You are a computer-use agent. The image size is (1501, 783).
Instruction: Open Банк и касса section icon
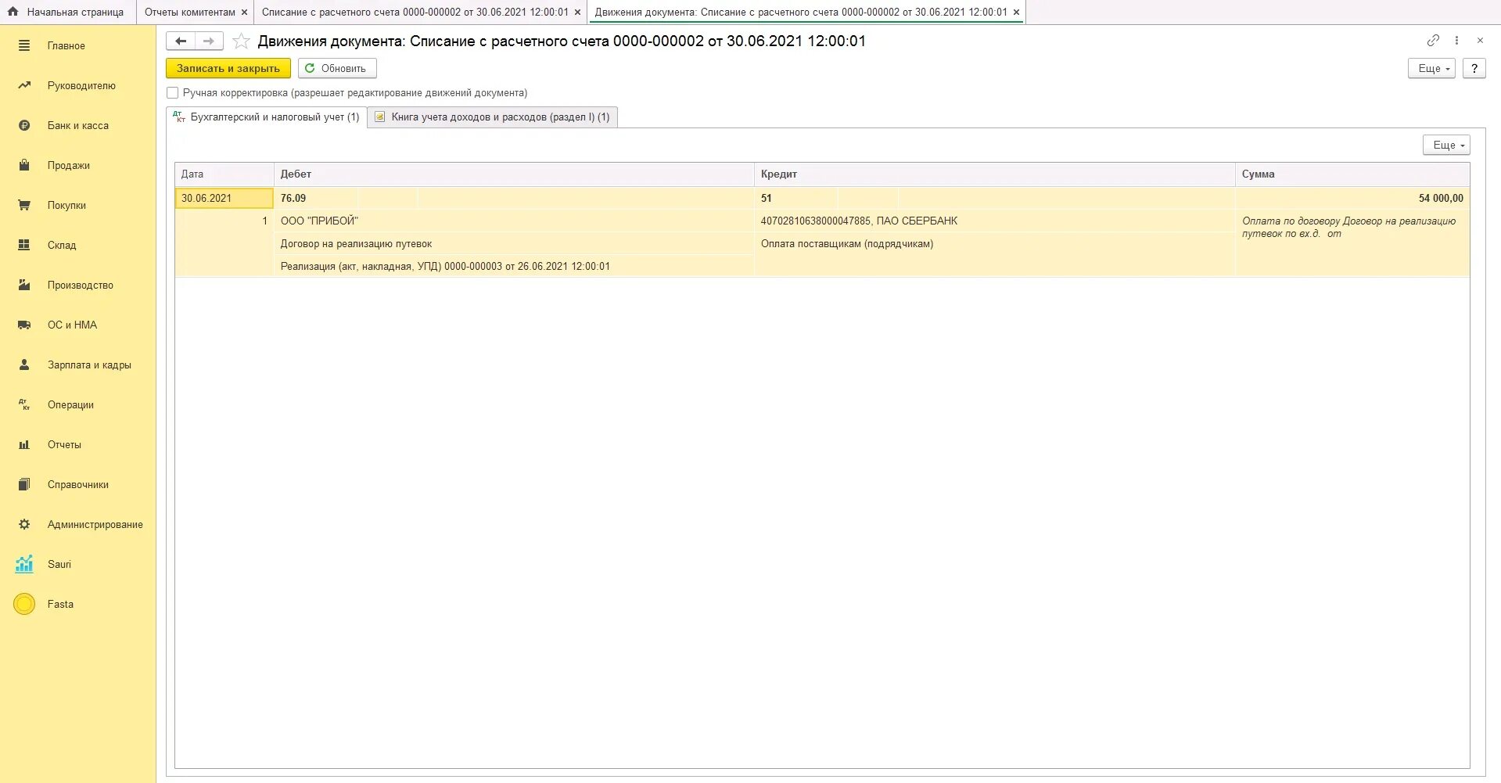pos(24,126)
